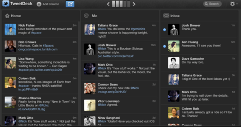Expand dropdown arrow next to settings gear

click(x=237, y=4)
